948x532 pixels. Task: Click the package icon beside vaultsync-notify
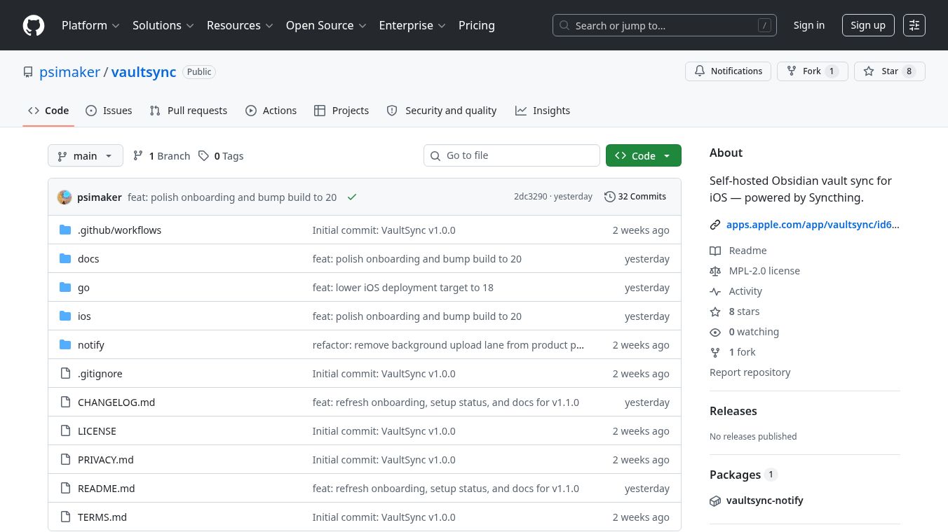tap(715, 500)
